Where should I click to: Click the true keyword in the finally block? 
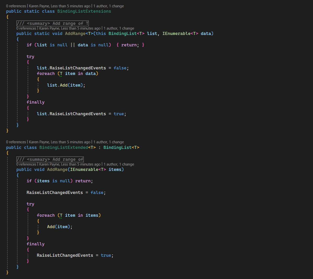(106, 255)
